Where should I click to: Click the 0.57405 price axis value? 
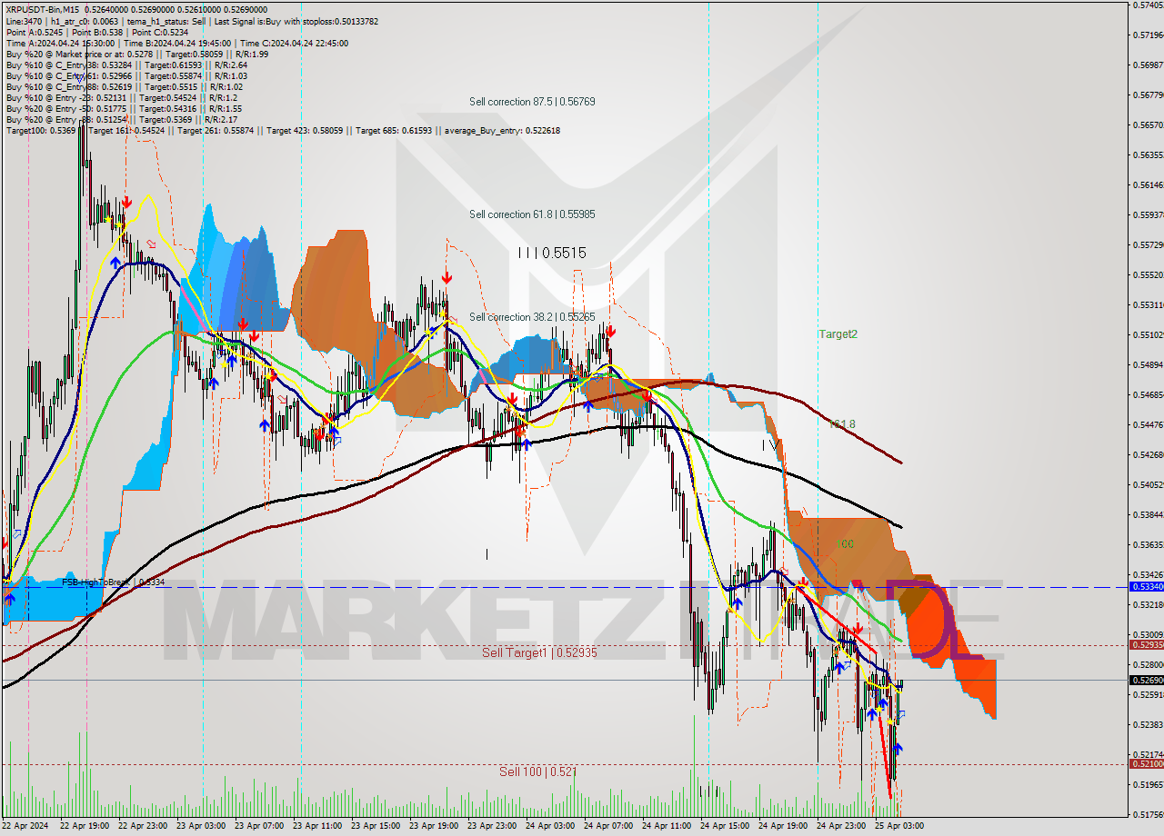(x=1148, y=5)
